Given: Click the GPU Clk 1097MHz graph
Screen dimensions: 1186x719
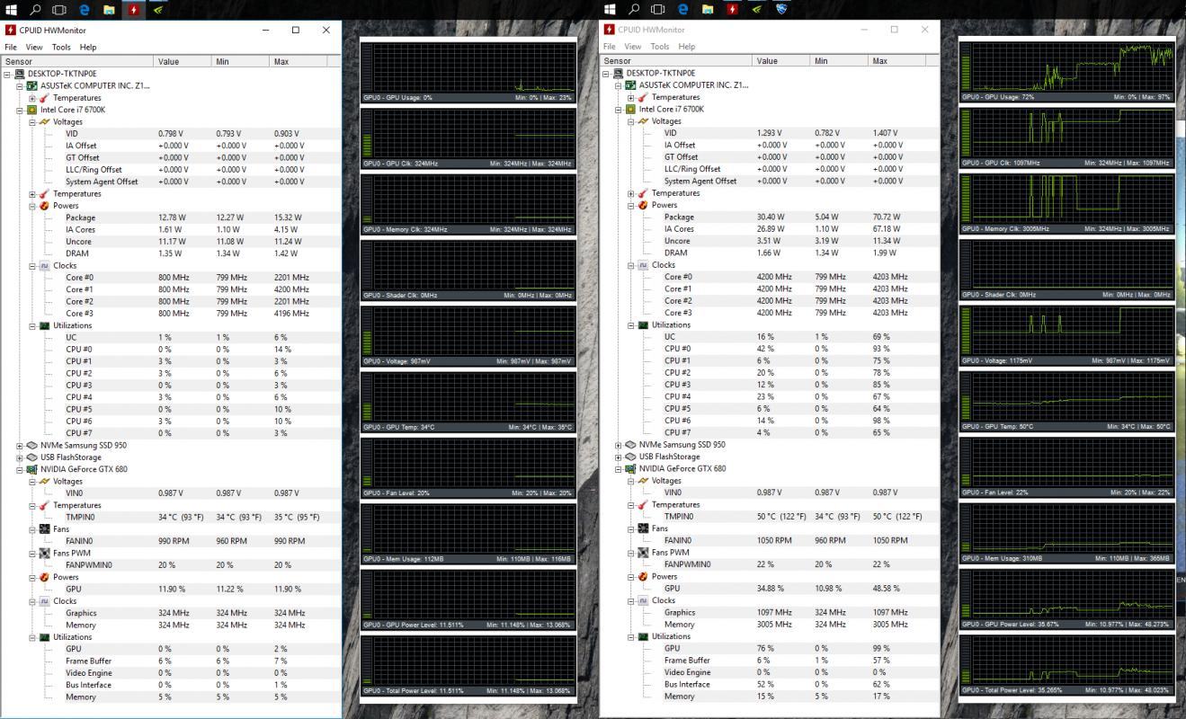Looking at the screenshot, I should click(1066, 137).
